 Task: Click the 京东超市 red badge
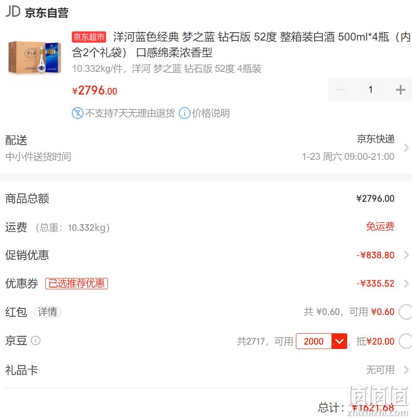click(89, 37)
